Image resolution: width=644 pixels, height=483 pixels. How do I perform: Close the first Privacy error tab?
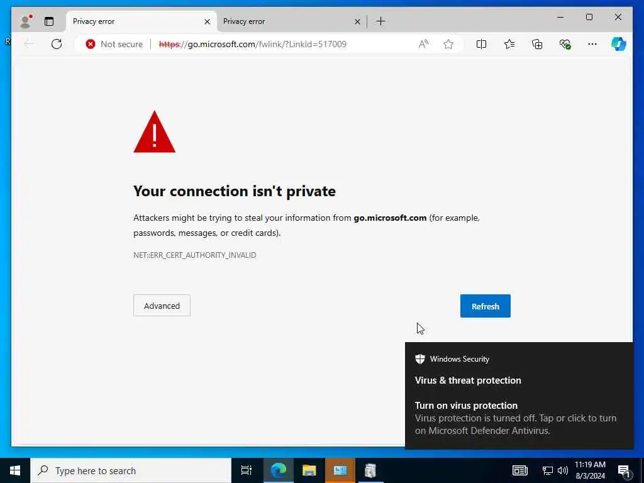(208, 22)
